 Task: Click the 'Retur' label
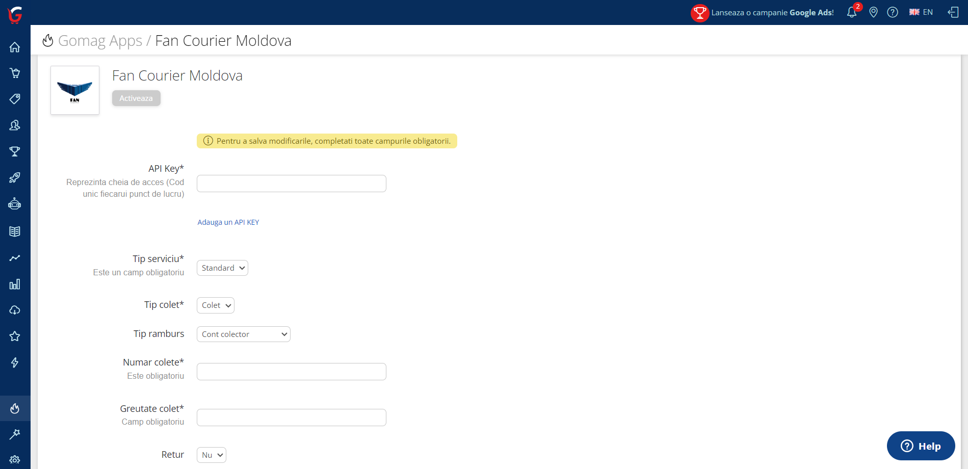pos(173,455)
